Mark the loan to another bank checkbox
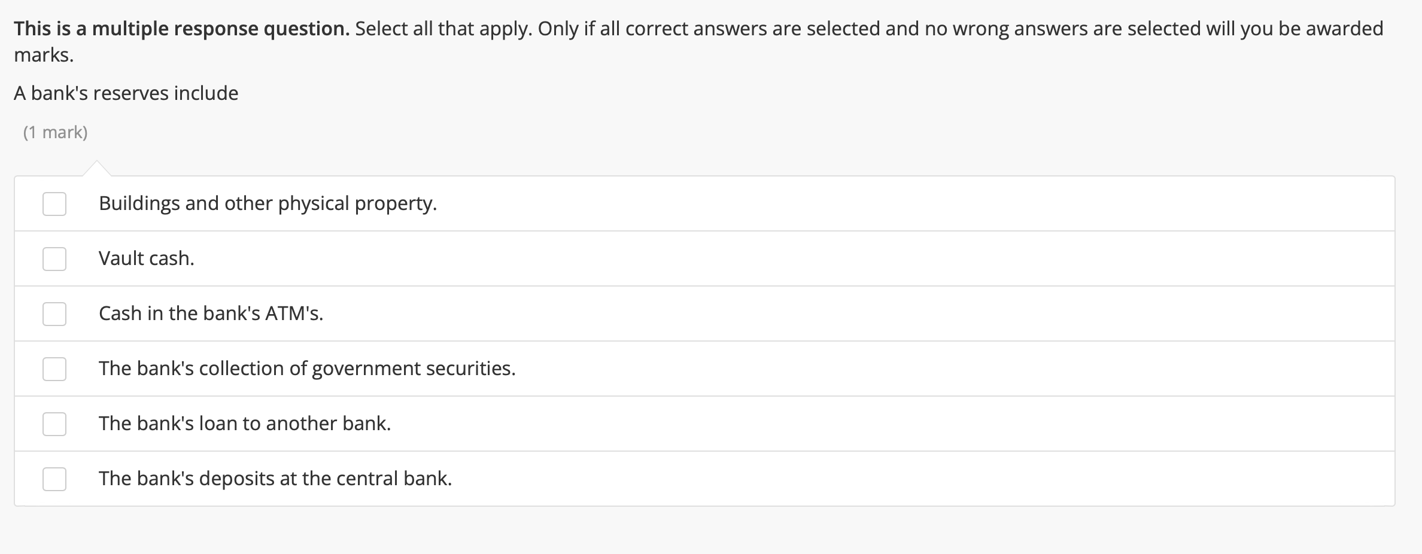The width and height of the screenshot is (1422, 554). (54, 424)
